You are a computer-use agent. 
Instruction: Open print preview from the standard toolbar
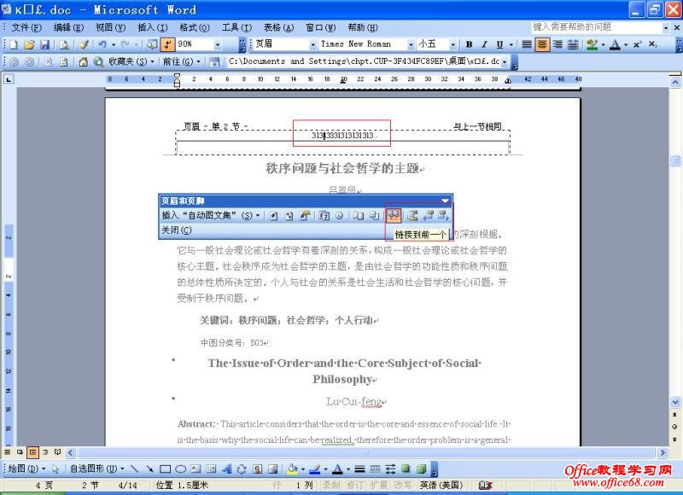click(64, 44)
